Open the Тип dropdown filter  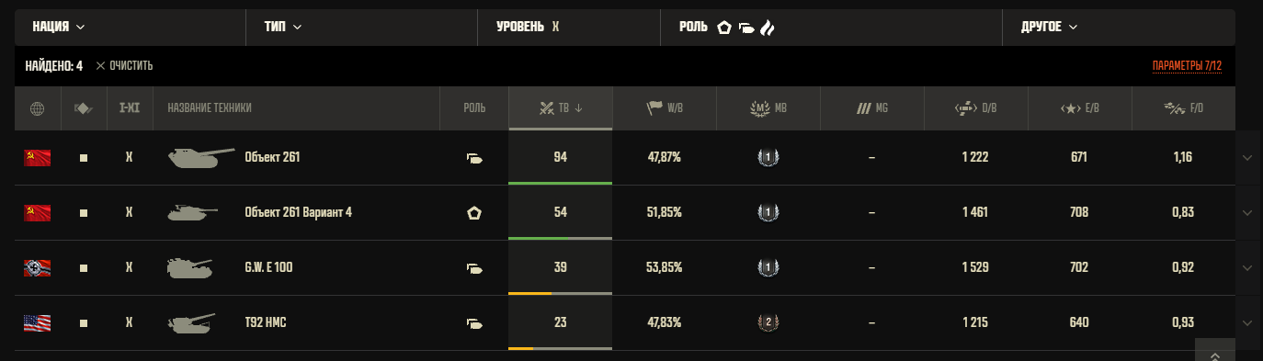pos(283,28)
